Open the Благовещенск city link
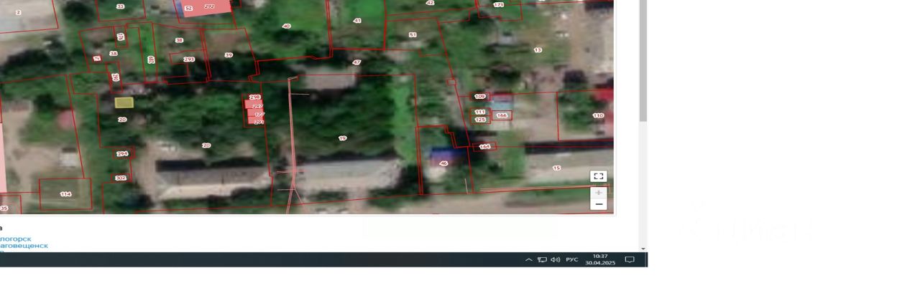The height and width of the screenshot is (283, 920). [24, 245]
